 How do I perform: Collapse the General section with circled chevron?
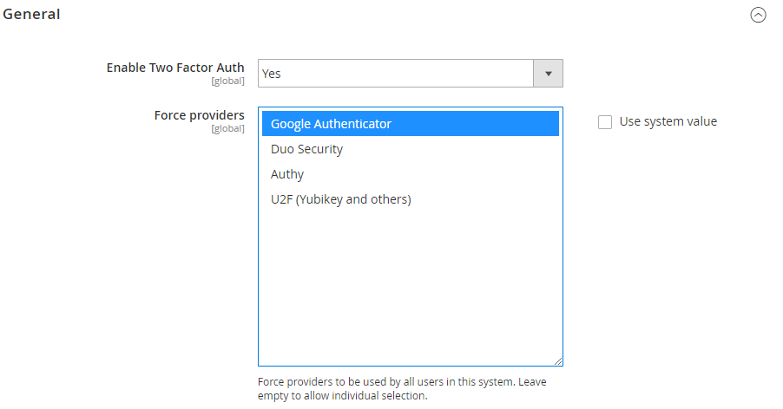point(758,15)
